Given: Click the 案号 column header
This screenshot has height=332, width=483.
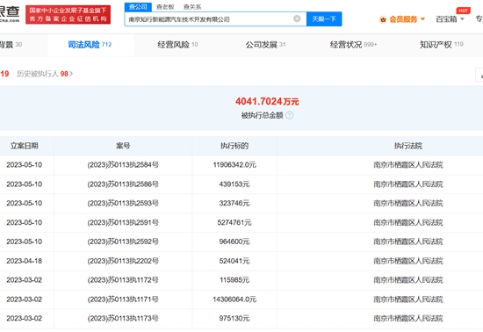Looking at the screenshot, I should [x=123, y=146].
